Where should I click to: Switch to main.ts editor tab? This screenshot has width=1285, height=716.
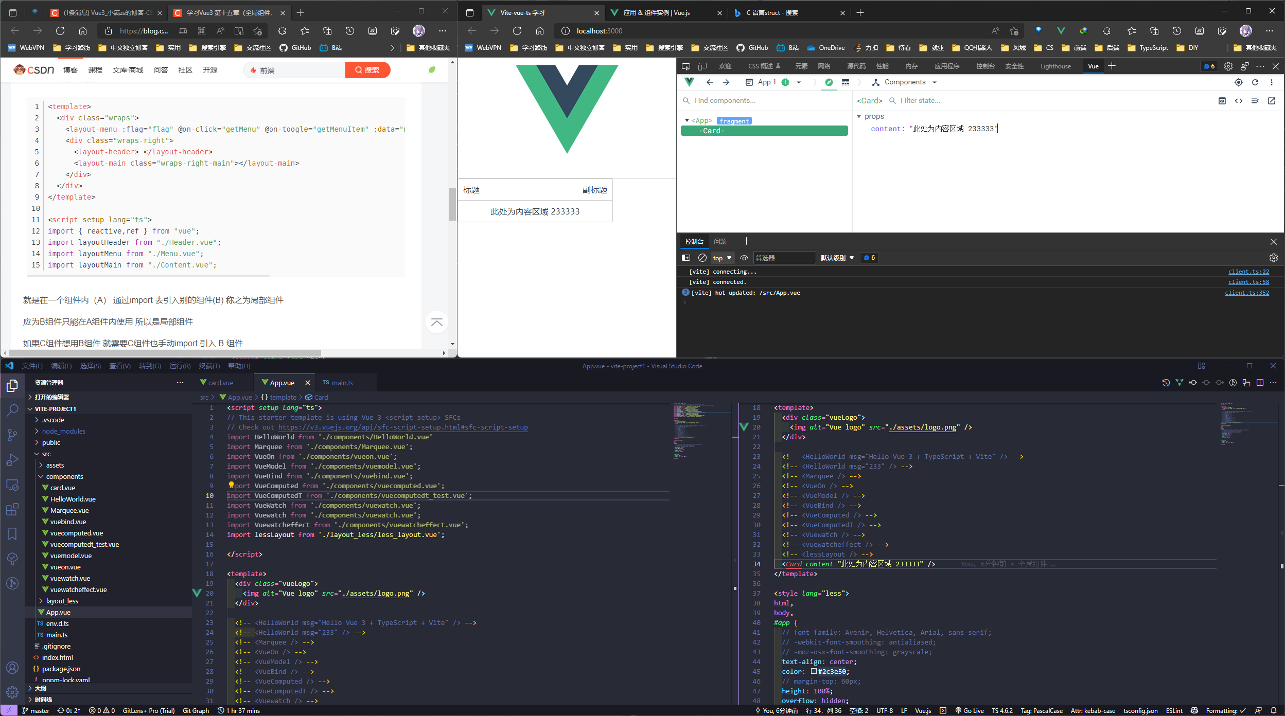(x=342, y=383)
